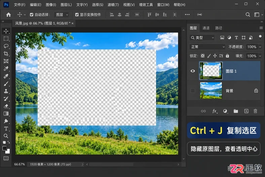Create a new layer with plus icon
265x177 pixels.
pyautogui.click(x=246, y=111)
